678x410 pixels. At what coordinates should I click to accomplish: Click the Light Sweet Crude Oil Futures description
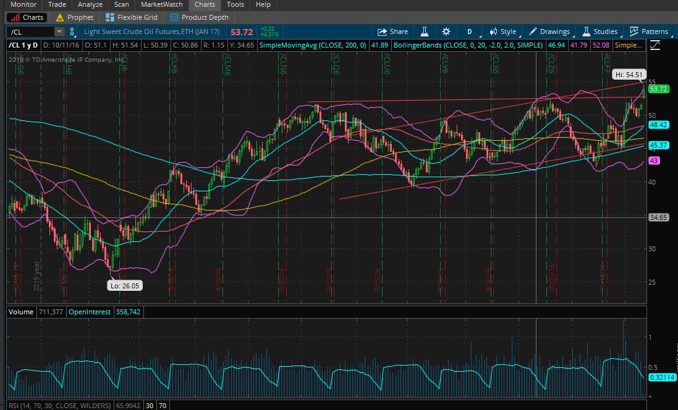(152, 31)
